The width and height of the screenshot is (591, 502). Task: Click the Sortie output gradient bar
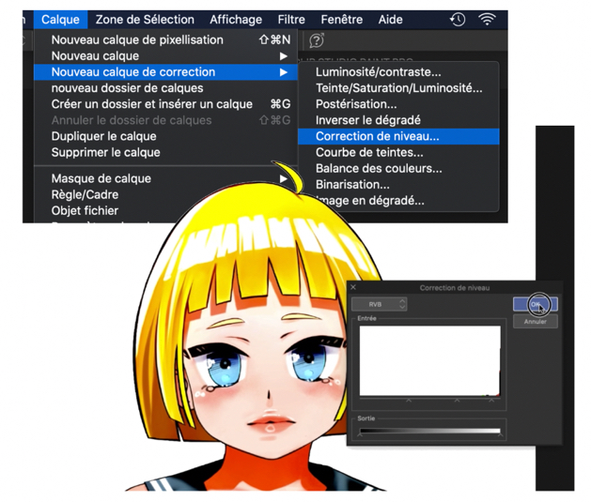(429, 431)
